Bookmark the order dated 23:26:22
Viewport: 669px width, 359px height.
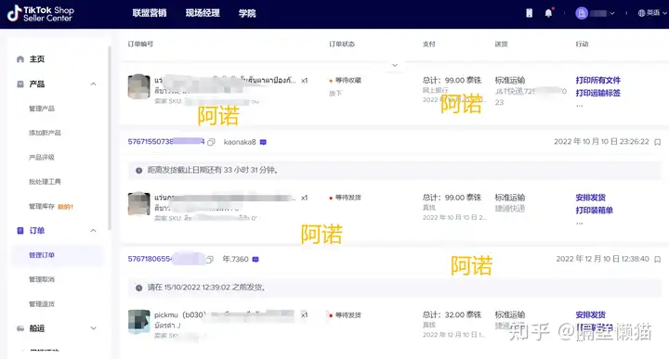pyautogui.click(x=658, y=142)
